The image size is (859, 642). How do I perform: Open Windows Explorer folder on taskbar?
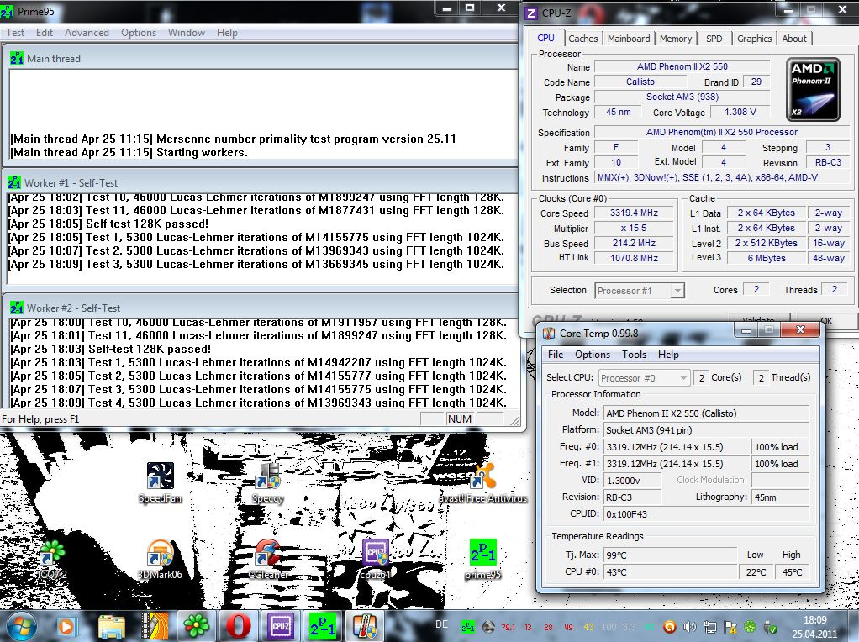point(112,626)
